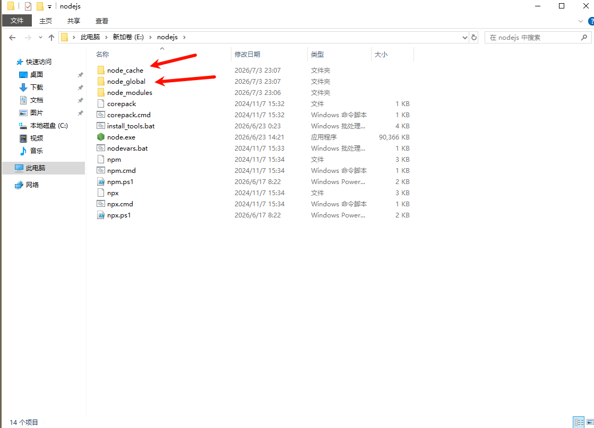The image size is (594, 428).
Task: Open 下载 in Quick access
Action: click(37, 88)
